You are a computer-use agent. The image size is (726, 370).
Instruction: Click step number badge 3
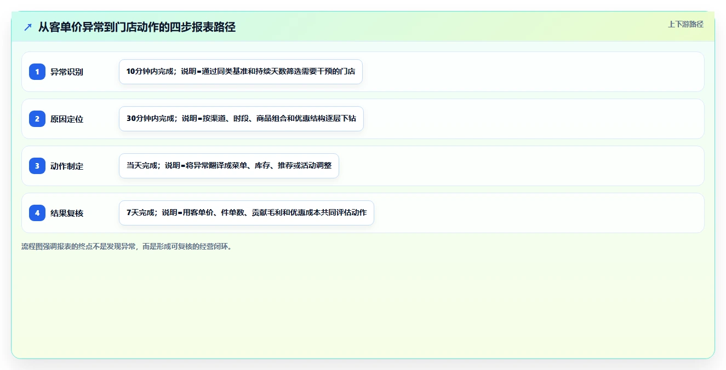pyautogui.click(x=37, y=166)
